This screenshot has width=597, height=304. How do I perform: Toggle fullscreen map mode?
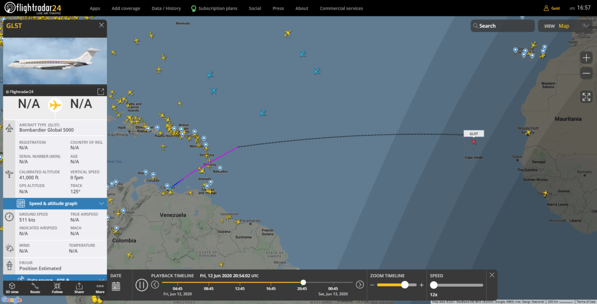tap(586, 97)
